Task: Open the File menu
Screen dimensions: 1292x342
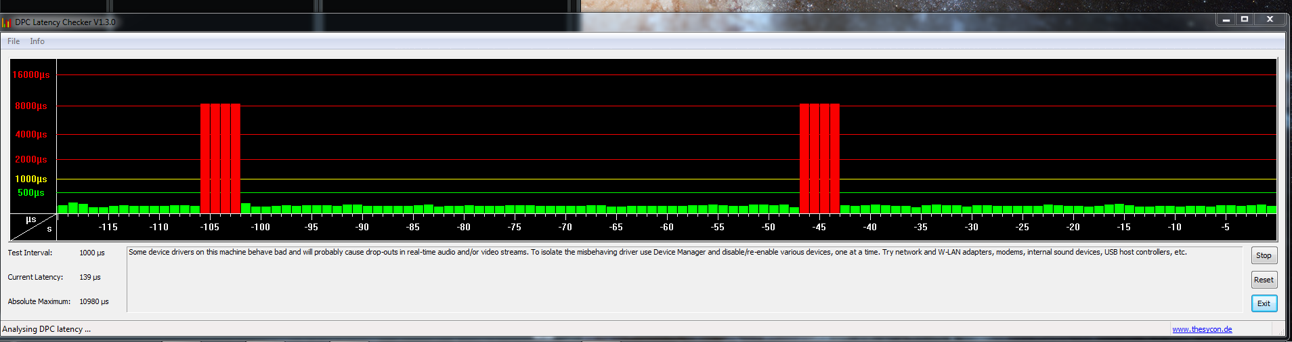Action: [x=14, y=41]
